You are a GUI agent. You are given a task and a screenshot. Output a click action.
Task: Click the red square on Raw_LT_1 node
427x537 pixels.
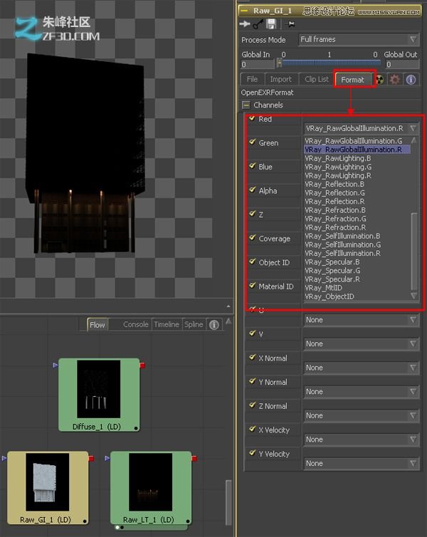coord(194,458)
